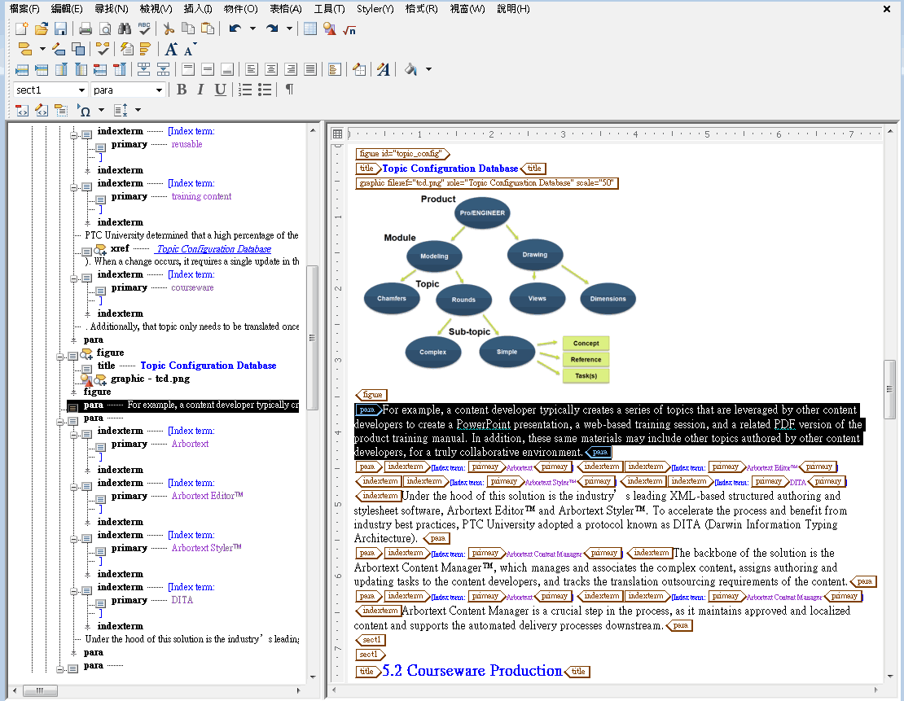Toggle justify alignment for the cell text
Screen dimensions: 904x701
pos(310,70)
